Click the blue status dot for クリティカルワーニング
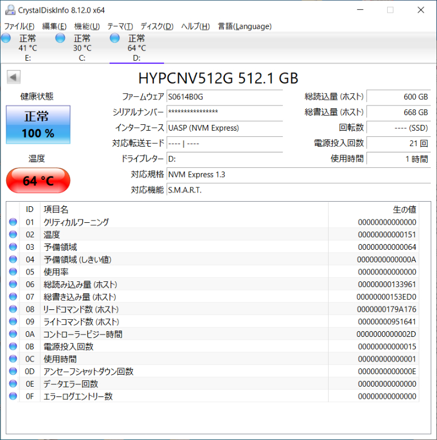Viewport: 437px width, 440px height. pos(13,222)
